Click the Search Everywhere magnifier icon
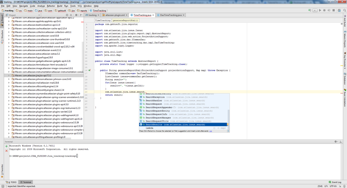This screenshot has width=347, height=188. [x=345, y=10]
